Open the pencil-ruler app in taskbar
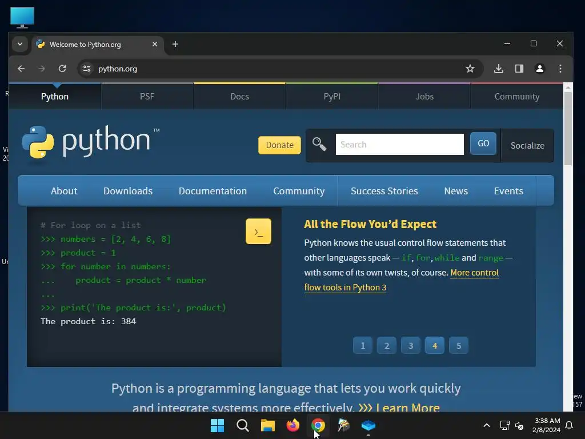The width and height of the screenshot is (585, 439). [343, 425]
